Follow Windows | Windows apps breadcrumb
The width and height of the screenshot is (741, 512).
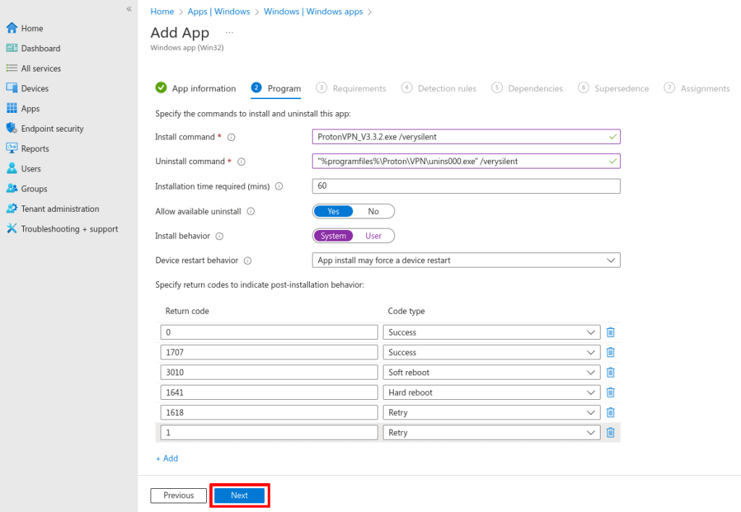point(313,12)
